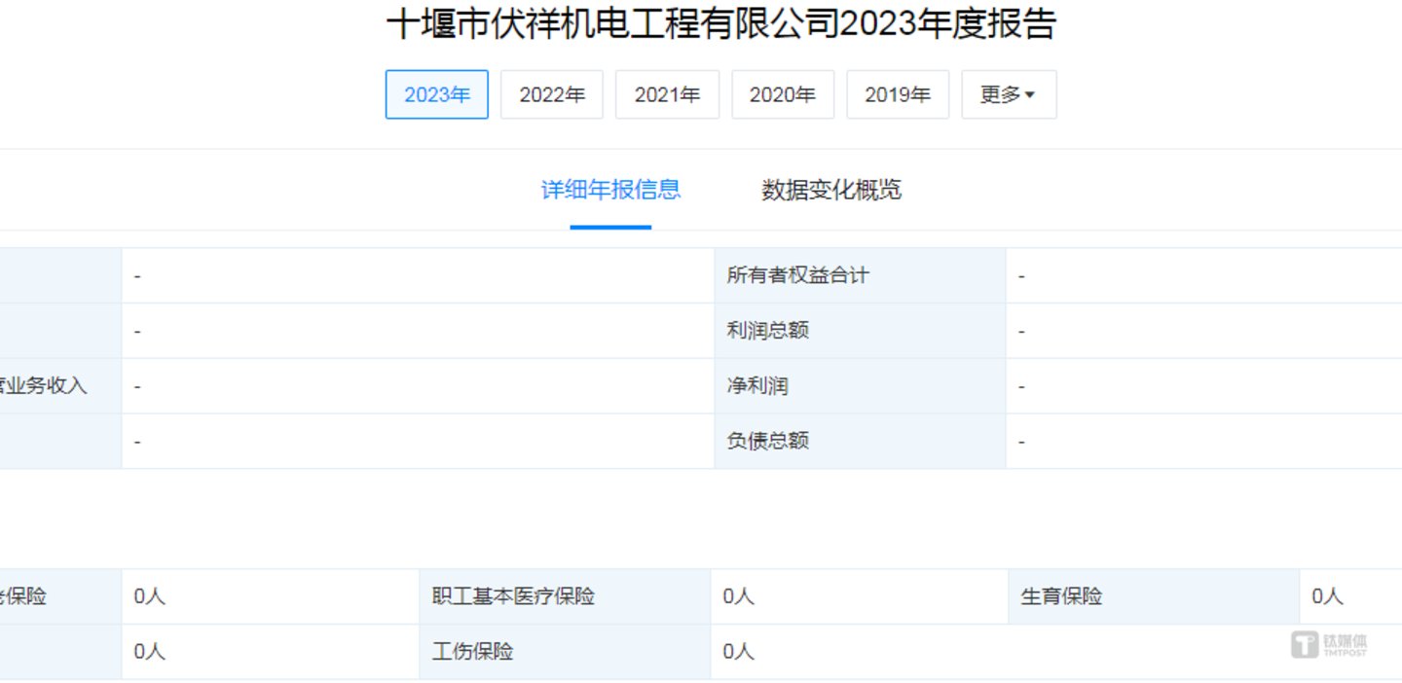Select the 工伤保险 label cell
Image resolution: width=1402 pixels, height=683 pixels.
coord(472,652)
